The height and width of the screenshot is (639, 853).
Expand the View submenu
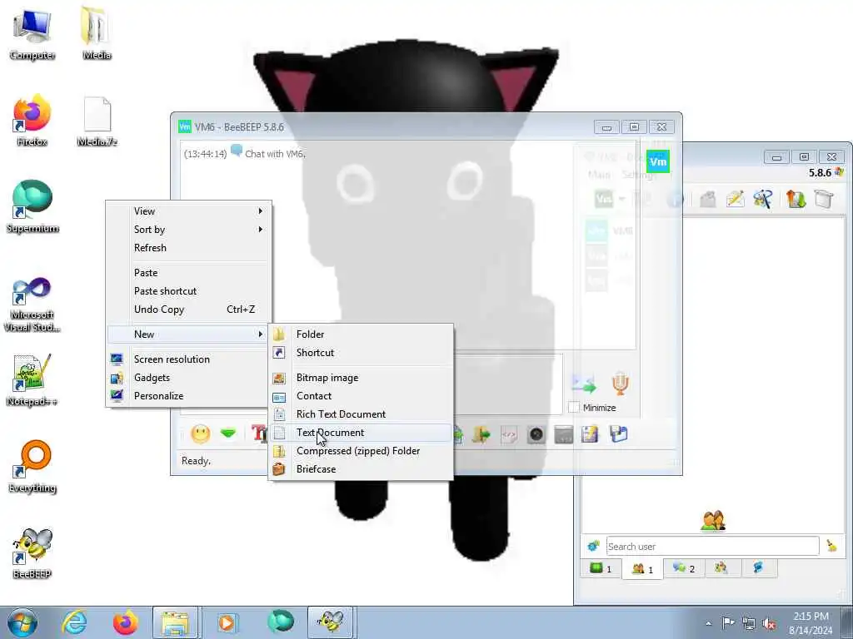[x=188, y=211]
